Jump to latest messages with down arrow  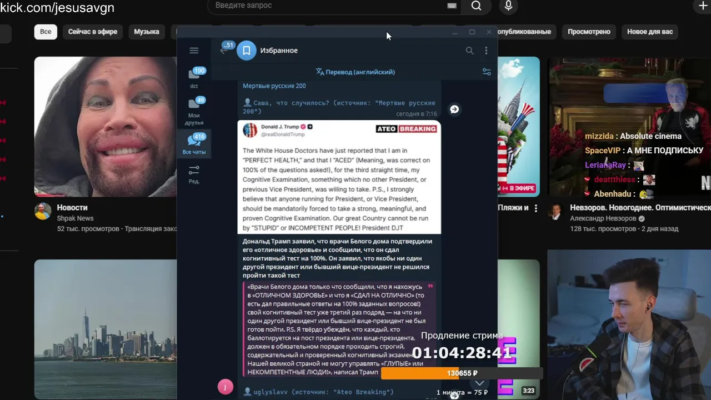click(479, 383)
